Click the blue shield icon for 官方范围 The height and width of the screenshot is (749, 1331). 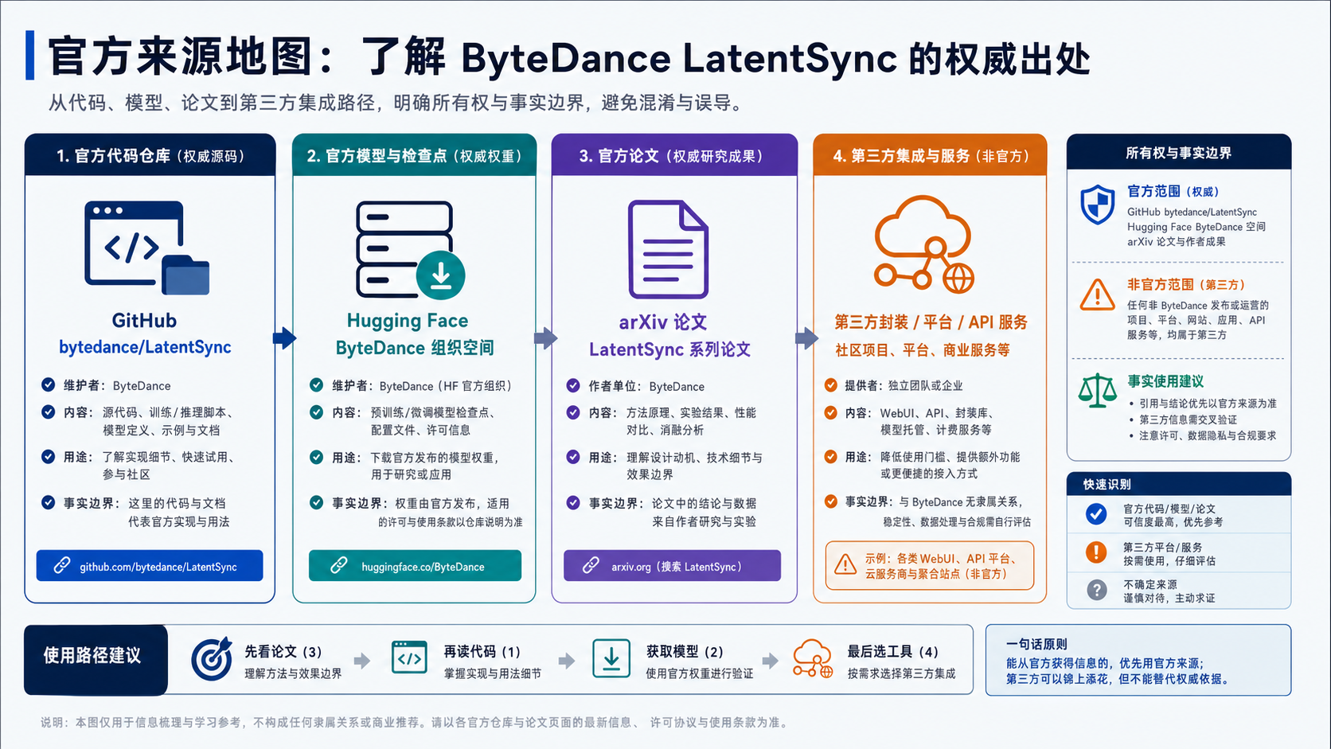pos(1097,205)
